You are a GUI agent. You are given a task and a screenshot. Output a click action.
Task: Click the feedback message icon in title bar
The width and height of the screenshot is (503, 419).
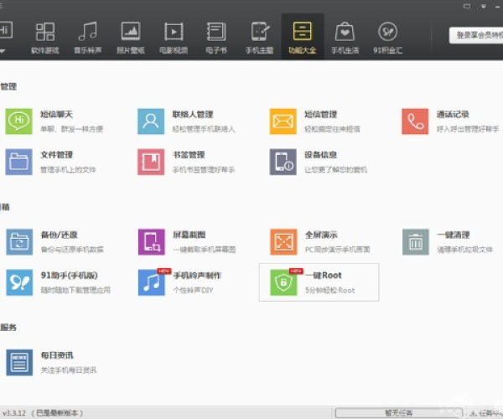click(467, 6)
